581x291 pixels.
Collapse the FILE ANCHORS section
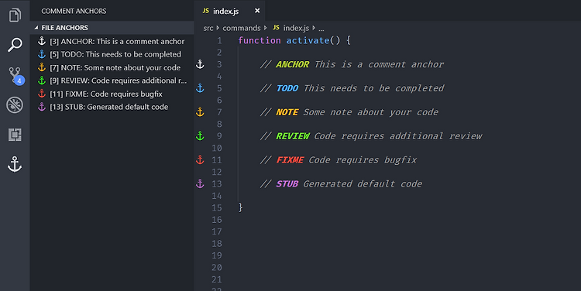36,28
